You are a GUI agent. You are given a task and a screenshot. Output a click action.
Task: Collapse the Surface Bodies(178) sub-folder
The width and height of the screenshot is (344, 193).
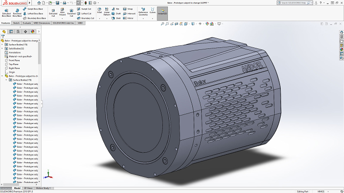click(6, 80)
